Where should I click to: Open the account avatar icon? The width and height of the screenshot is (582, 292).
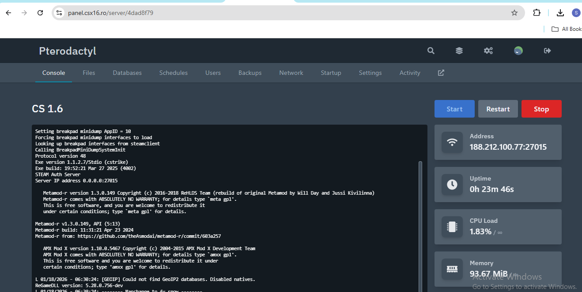pyautogui.click(x=518, y=51)
